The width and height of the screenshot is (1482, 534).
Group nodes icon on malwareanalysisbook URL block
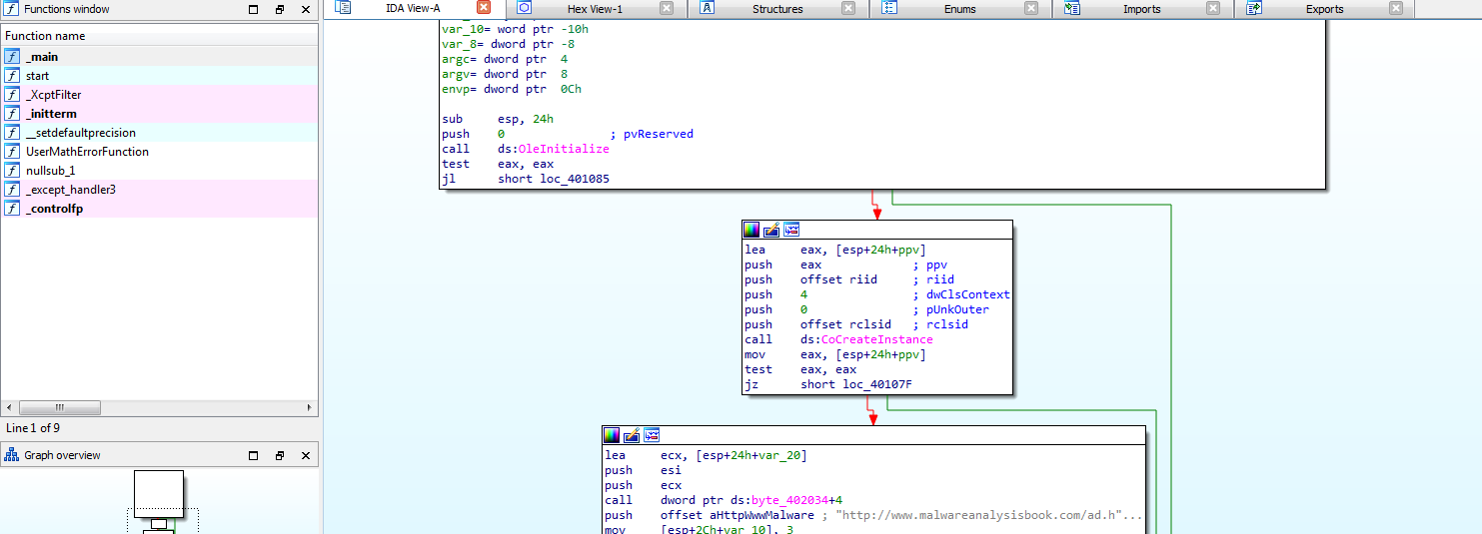(x=652, y=435)
